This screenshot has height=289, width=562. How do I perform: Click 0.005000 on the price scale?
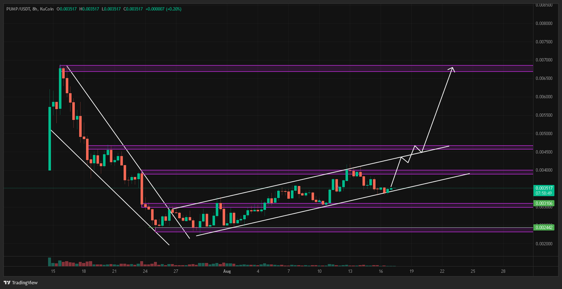(x=544, y=133)
